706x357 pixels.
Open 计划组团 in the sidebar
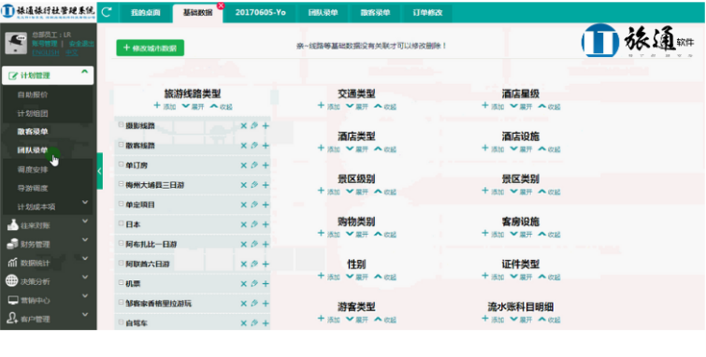coord(33,113)
